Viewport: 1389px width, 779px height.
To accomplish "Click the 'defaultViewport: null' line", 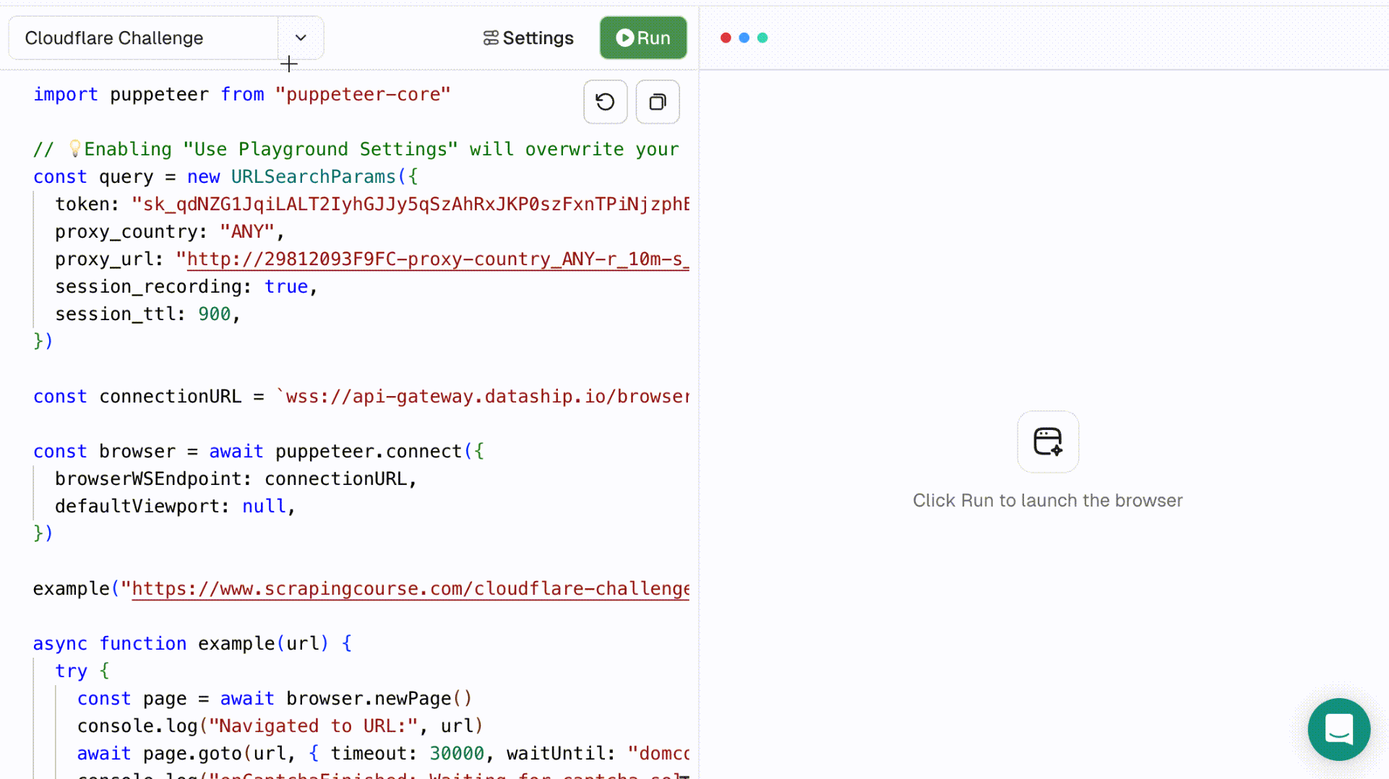I will coord(176,506).
